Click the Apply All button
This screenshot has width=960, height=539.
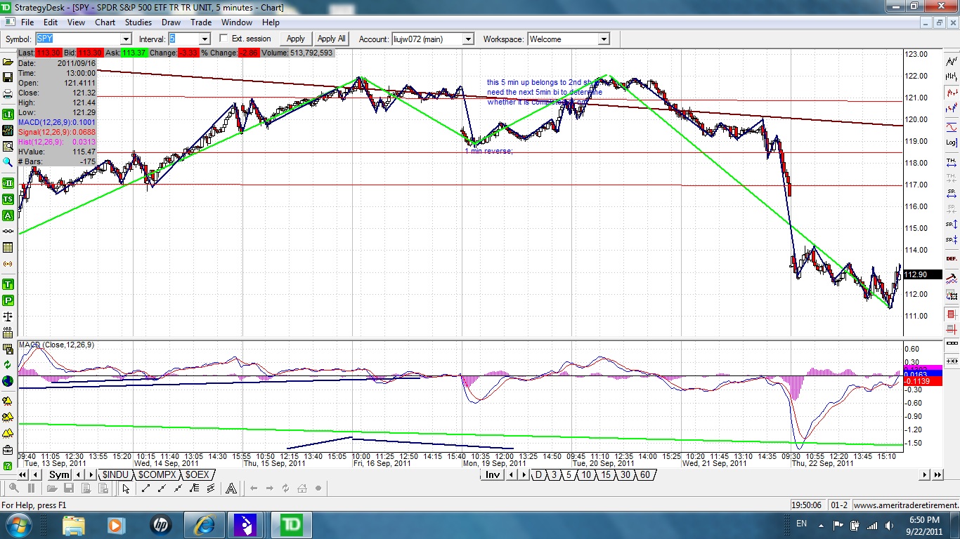[x=331, y=39]
